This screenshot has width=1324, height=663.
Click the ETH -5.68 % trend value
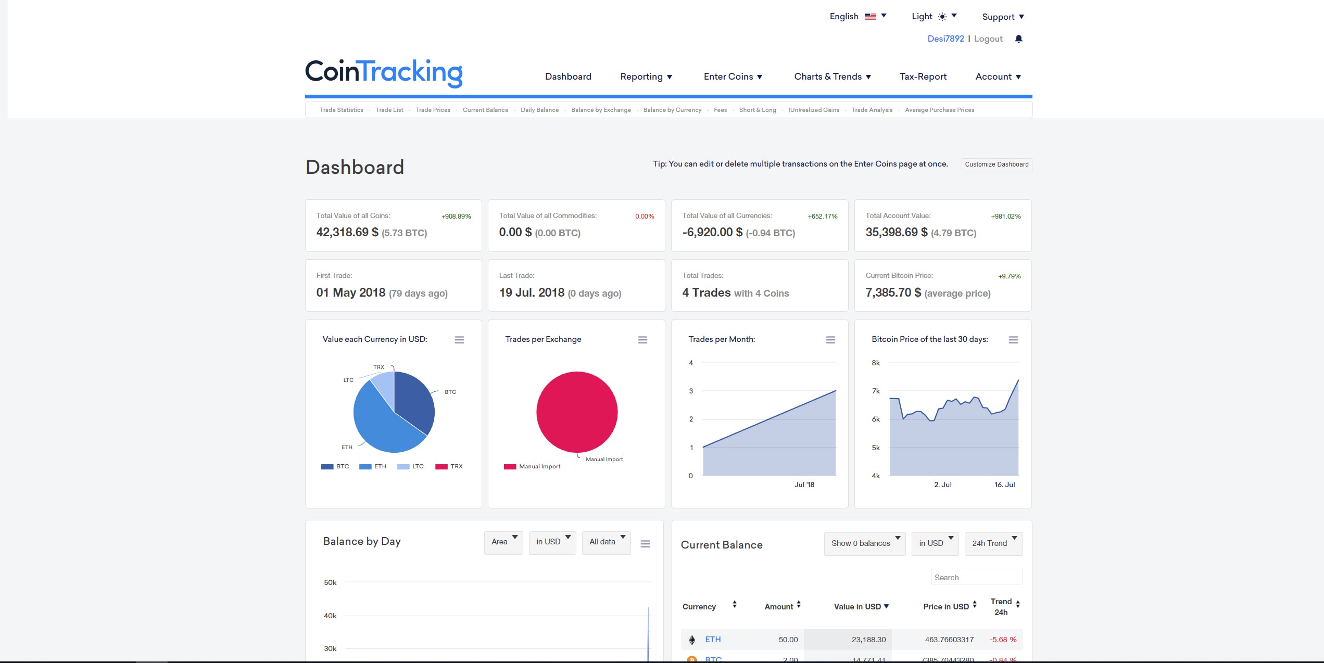coord(1003,640)
